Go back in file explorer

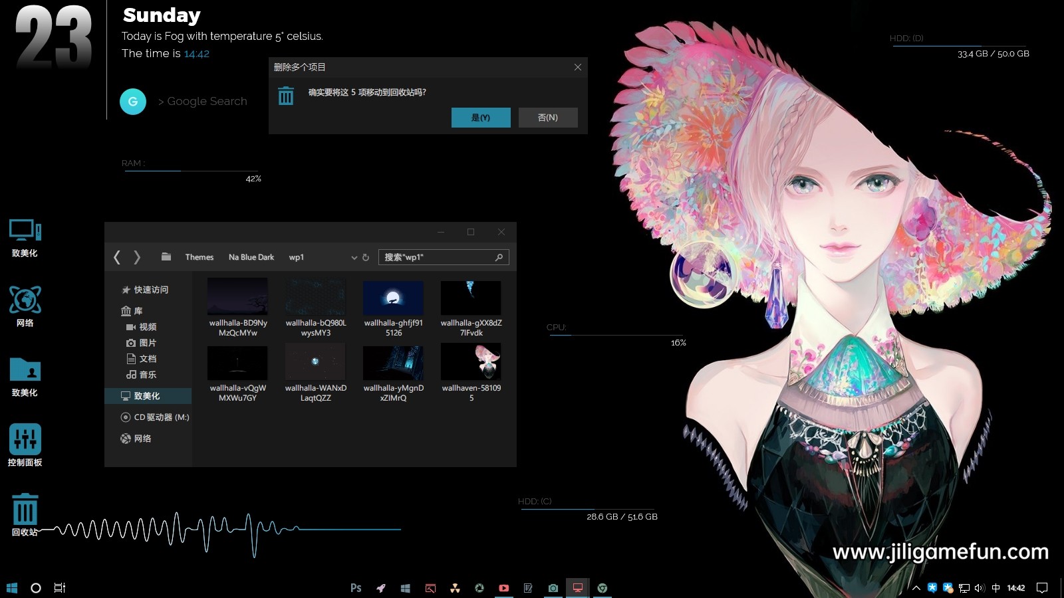tap(117, 257)
